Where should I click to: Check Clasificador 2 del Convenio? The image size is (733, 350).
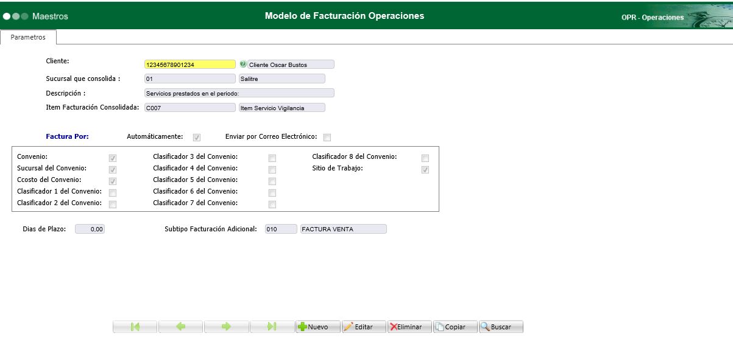tap(113, 205)
